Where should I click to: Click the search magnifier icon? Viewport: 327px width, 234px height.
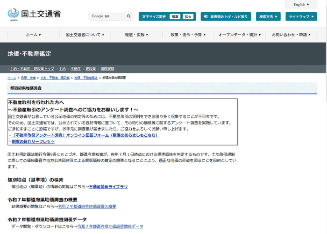coord(129,16)
